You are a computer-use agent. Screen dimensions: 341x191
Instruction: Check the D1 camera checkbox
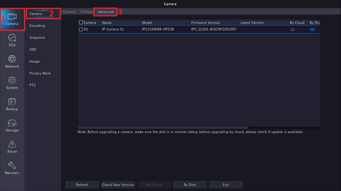pos(81,29)
